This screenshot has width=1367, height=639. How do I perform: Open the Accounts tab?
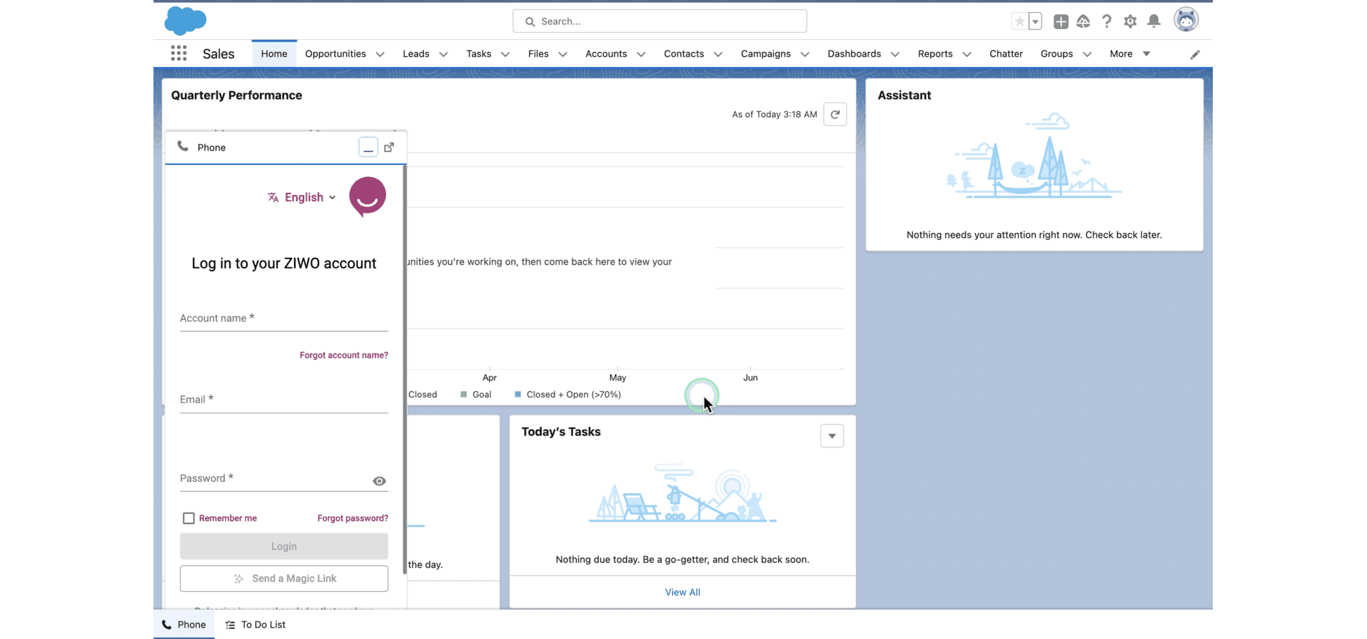point(606,54)
